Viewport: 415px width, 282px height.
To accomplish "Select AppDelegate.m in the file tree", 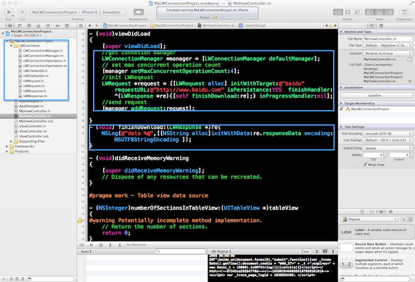I will [31, 106].
